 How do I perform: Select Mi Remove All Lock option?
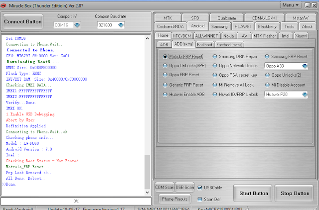(215, 85)
